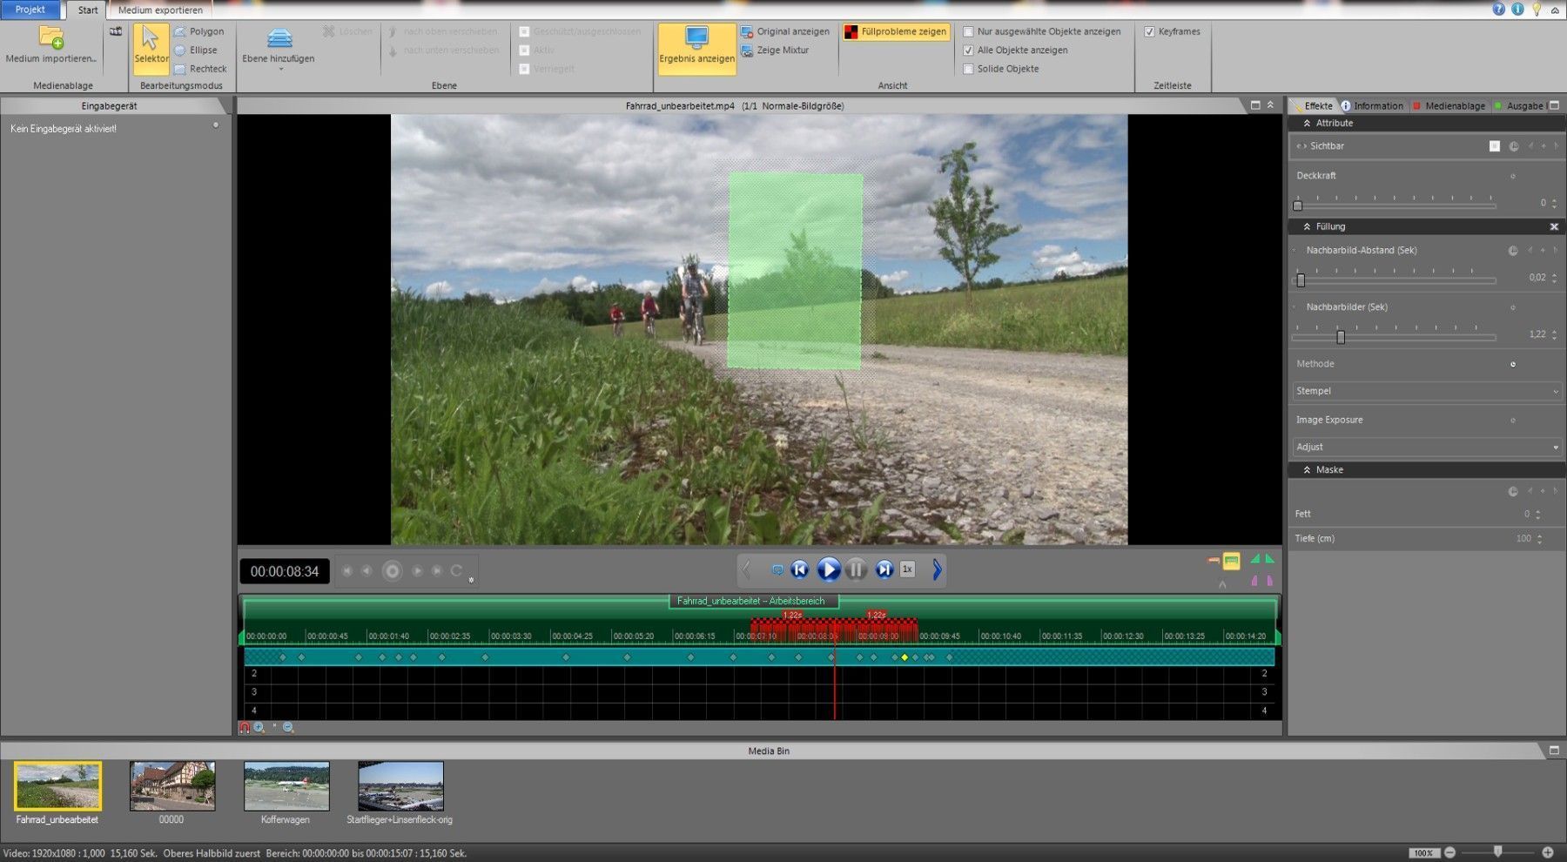Viewport: 1567px width, 862px height.
Task: Click the Medium importieren icon
Action: pos(50,39)
